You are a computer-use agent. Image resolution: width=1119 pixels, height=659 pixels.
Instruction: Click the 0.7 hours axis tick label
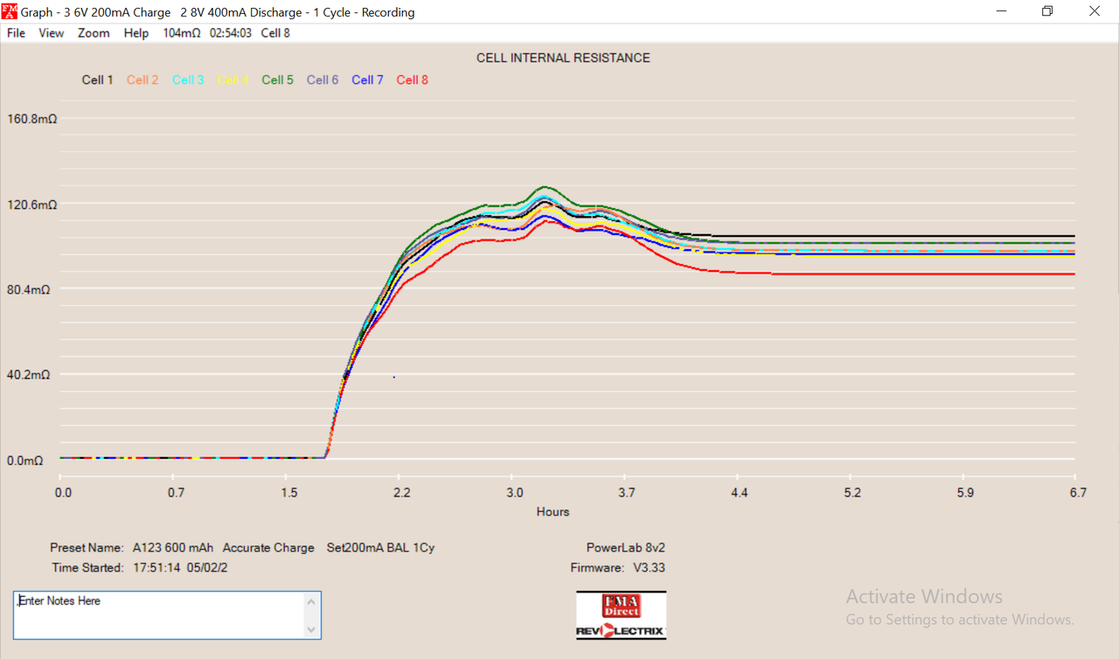(x=177, y=493)
